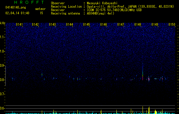Click the 'Observer' field label
The height and width of the screenshot is (114, 179).
[58, 3]
